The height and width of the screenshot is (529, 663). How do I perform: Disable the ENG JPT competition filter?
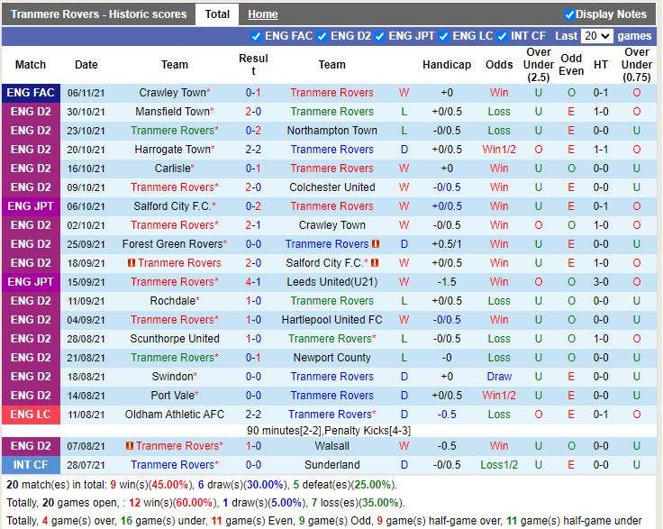(x=380, y=37)
